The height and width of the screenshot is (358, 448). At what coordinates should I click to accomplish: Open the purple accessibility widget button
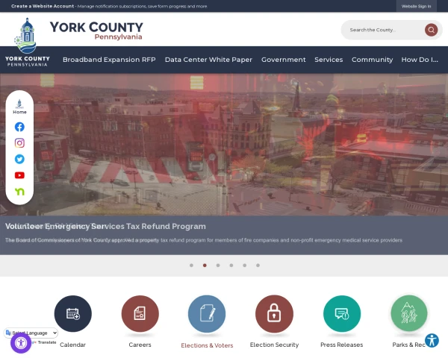[x=21, y=343]
